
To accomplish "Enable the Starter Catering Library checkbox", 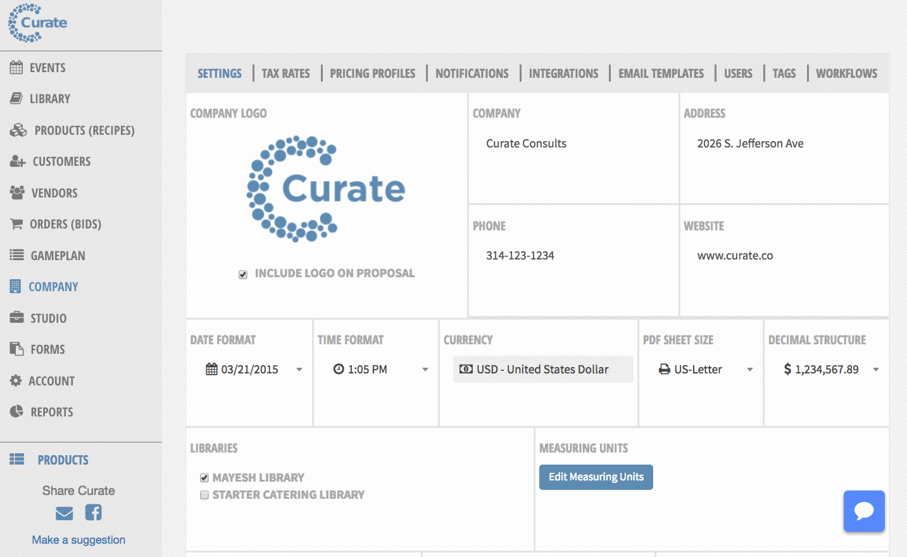I will tap(204, 495).
